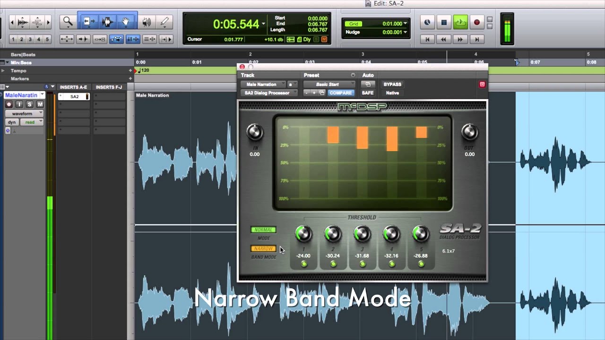This screenshot has width=605, height=340.
Task: Mute the MaleNaratin track
Action: click(x=40, y=104)
